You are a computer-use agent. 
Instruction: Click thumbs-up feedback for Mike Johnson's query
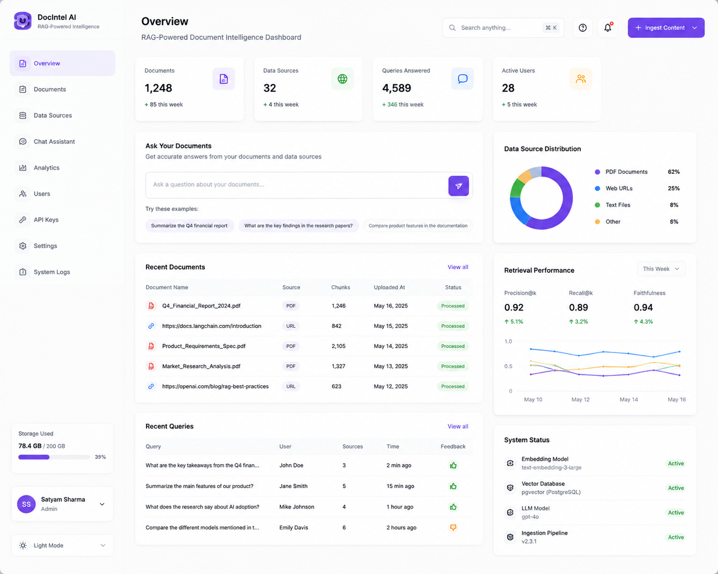point(453,507)
